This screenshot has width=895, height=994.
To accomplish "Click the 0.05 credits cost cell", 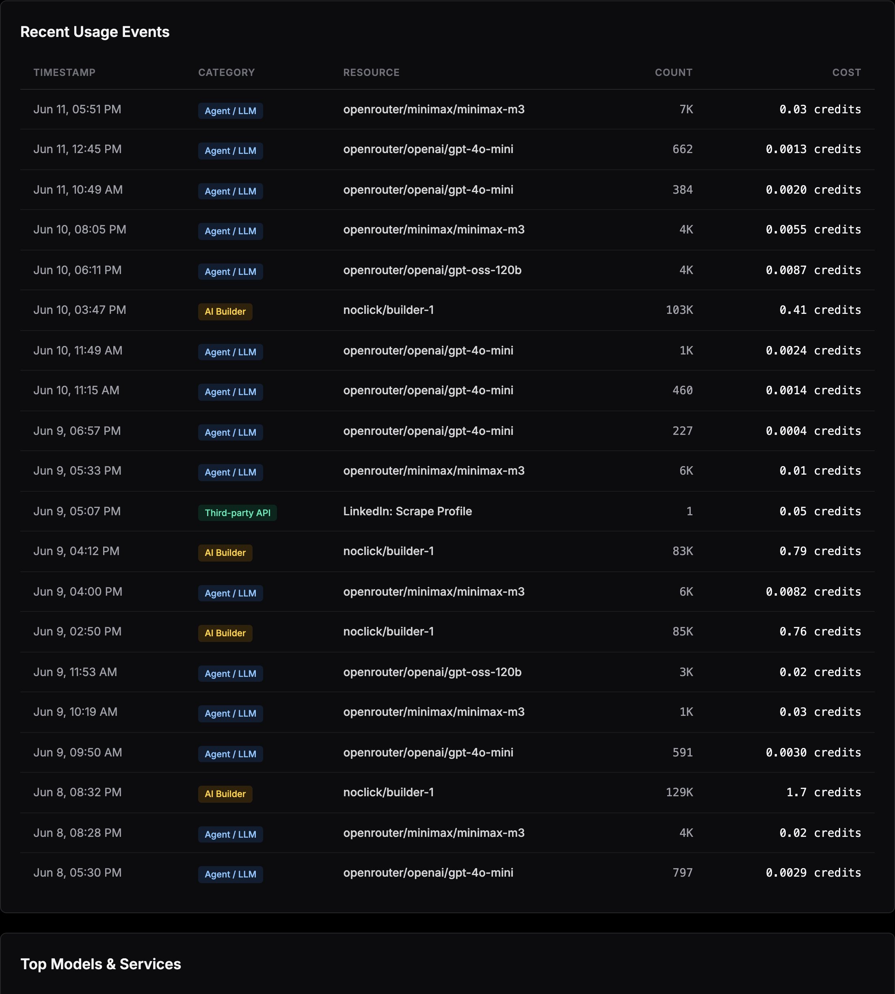I will pos(820,511).
